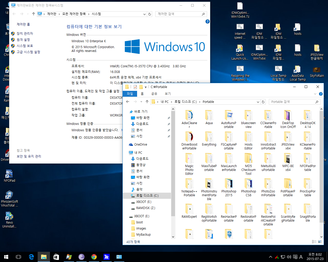Screen dimensions: 328x262
Task: Show hidden system tray icons
Action: click(x=270, y=257)
